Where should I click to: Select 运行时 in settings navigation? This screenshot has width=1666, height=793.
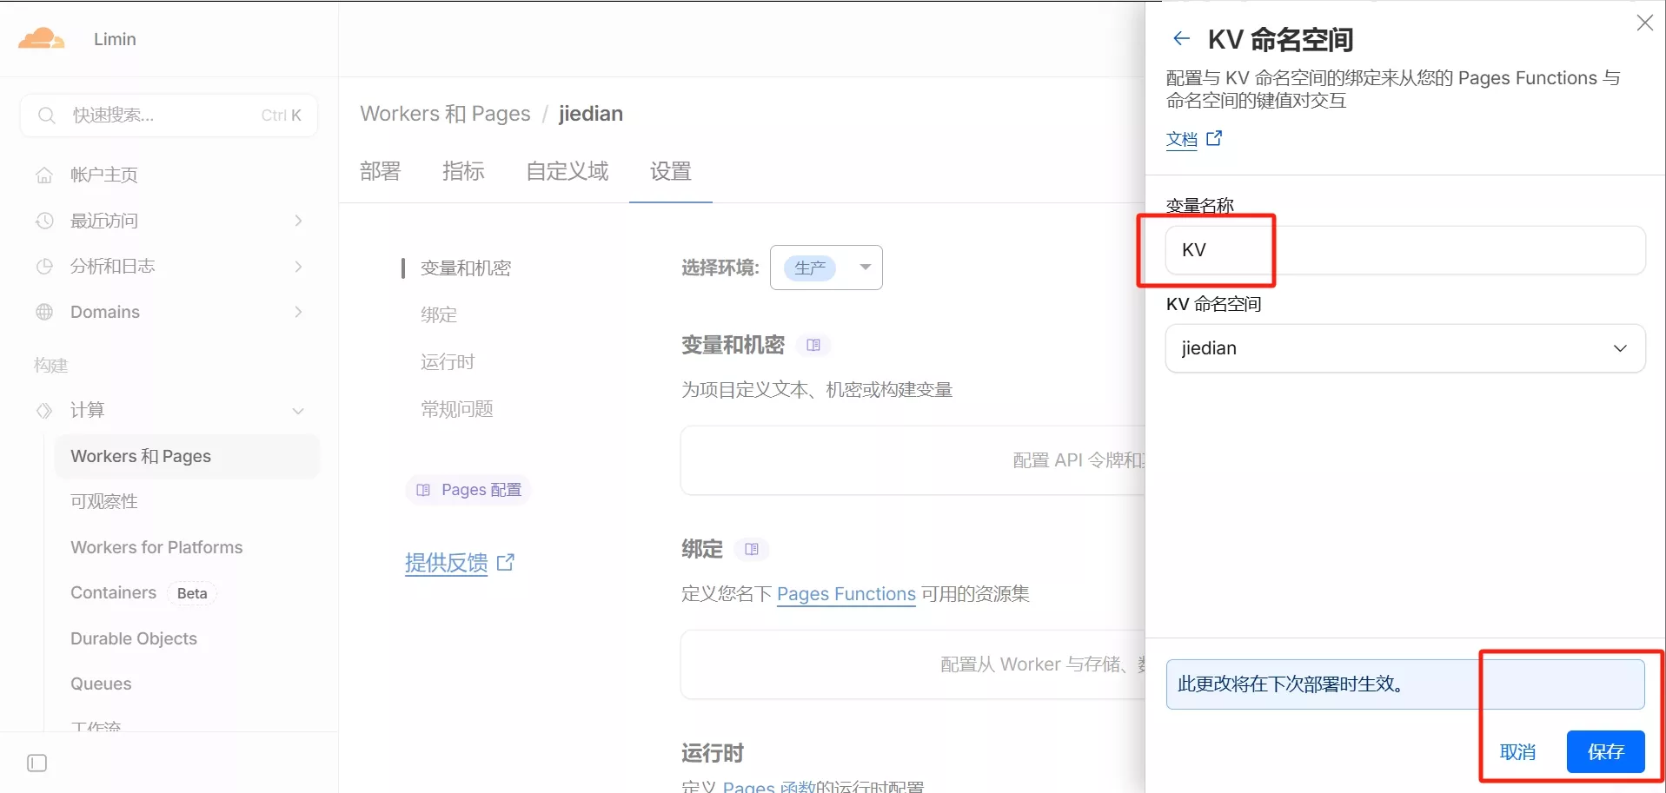[x=448, y=362]
